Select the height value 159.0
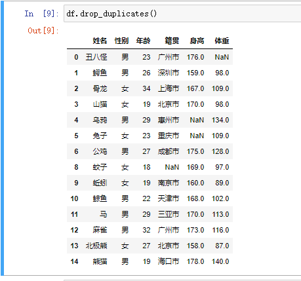The image size is (301, 281). (x=195, y=73)
